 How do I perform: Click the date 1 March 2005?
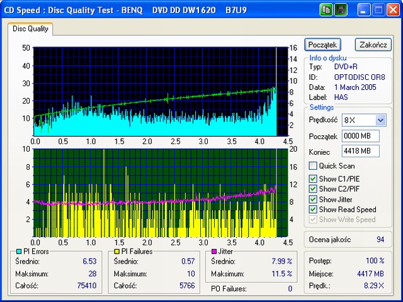coord(355,87)
